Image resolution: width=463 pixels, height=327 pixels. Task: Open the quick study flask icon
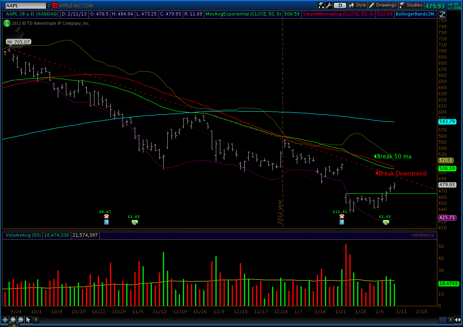pos(321,5)
